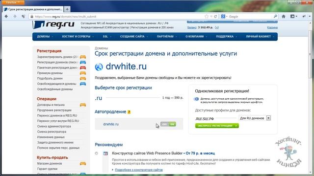Click the info icon in Одnокликовая регистрация box

click(196, 99)
